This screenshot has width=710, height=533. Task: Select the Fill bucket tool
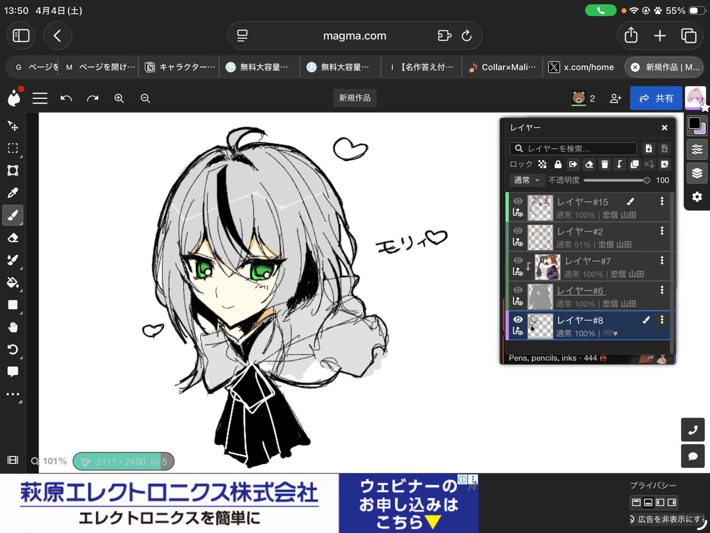click(x=13, y=282)
